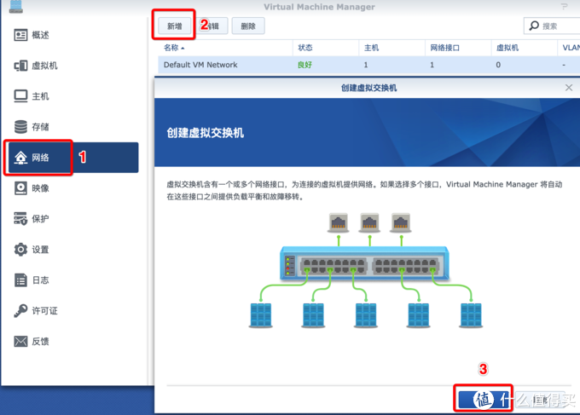Click the 虚拟机 sidebar icon
Screen dimensions: 580x415
[x=20, y=66]
